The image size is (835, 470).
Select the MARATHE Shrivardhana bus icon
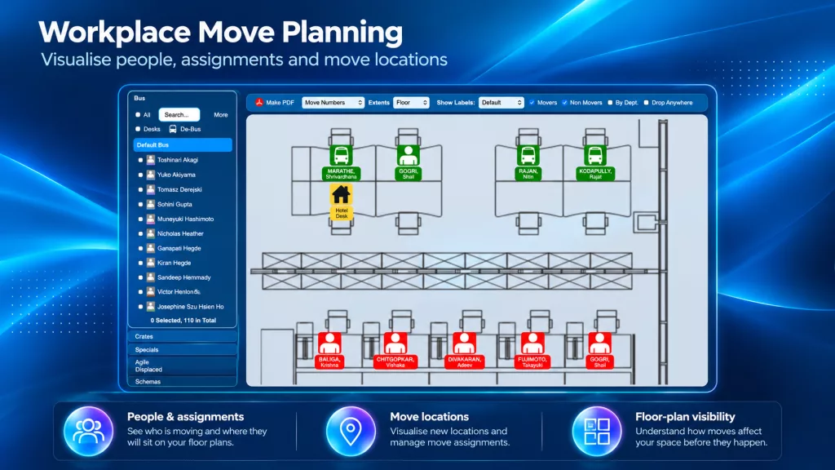tap(341, 156)
